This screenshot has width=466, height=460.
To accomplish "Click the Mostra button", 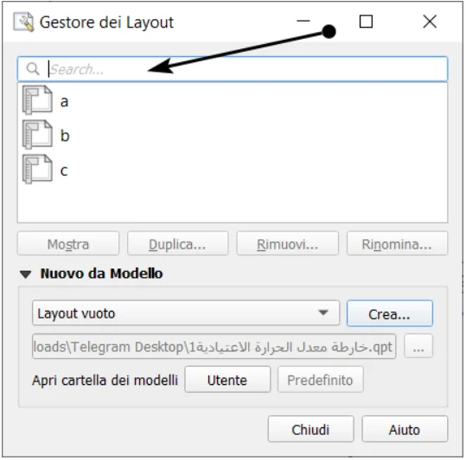I will coord(68,243).
